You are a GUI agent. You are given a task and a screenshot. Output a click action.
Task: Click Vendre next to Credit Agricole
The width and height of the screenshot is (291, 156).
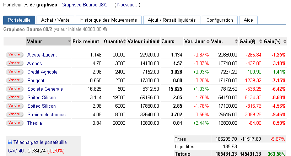pyautogui.click(x=14, y=72)
